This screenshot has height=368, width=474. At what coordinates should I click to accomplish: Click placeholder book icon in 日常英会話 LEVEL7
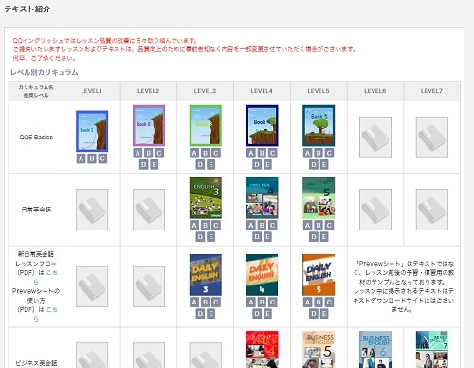(432, 210)
